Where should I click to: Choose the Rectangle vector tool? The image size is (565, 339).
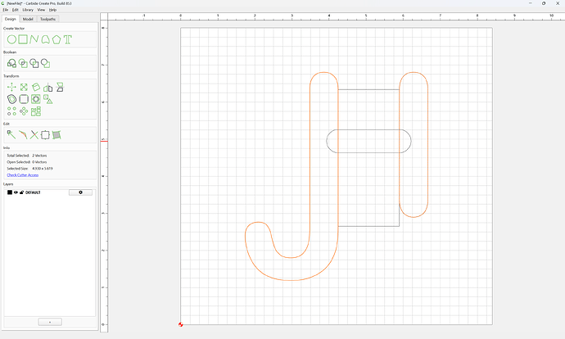pyautogui.click(x=23, y=39)
